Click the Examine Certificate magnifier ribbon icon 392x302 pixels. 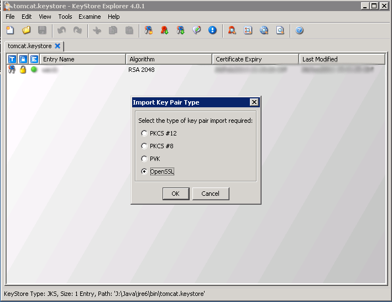[232, 30]
